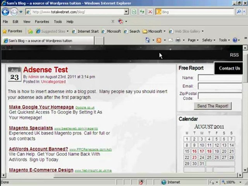
Task: Click the red Stop loading icon
Action: click(x=150, y=12)
